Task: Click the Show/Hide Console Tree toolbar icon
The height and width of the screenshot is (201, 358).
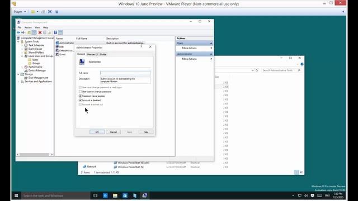Action: tap(34, 32)
